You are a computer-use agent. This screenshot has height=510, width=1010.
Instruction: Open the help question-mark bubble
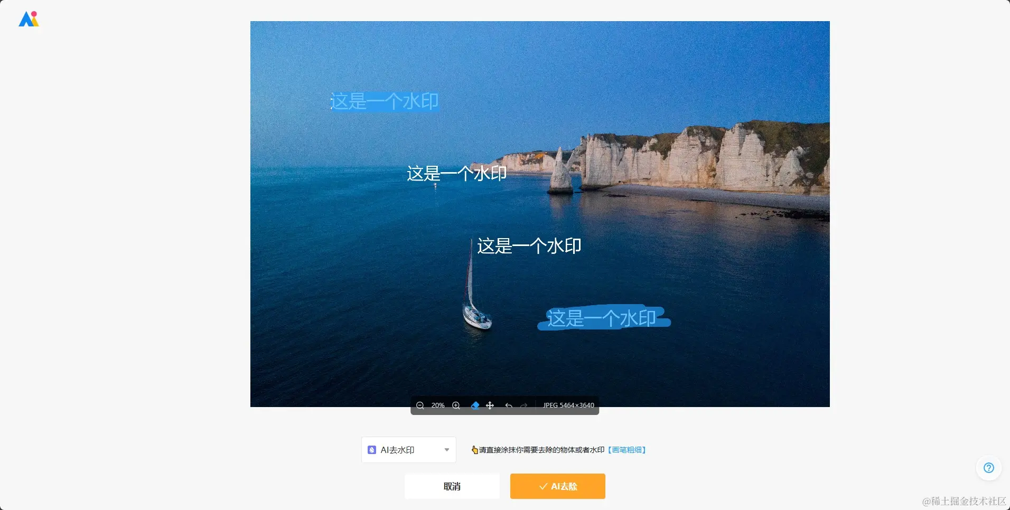[988, 468]
